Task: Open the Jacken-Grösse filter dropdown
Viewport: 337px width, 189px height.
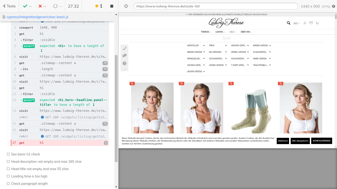Action: coord(196,71)
